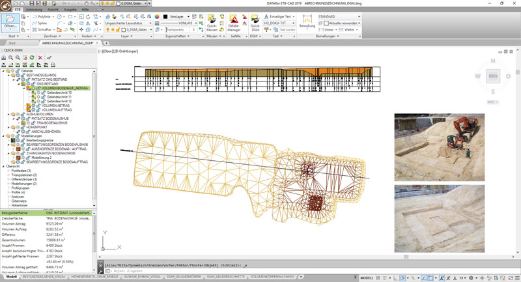This screenshot has width=521, height=282.
Task: Click the black VonLayer color swatch
Action: (x=165, y=17)
